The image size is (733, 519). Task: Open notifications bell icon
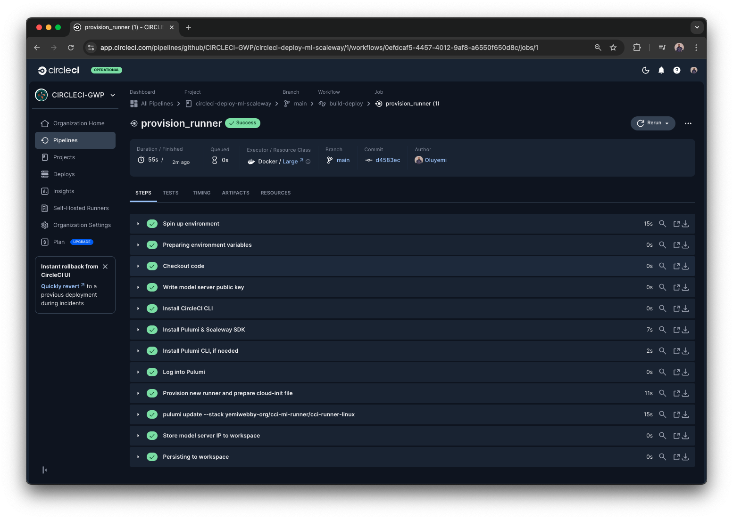click(661, 70)
